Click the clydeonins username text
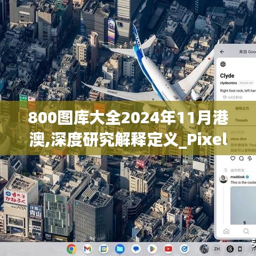The height and width of the screenshot is (256, 256). click(228, 83)
